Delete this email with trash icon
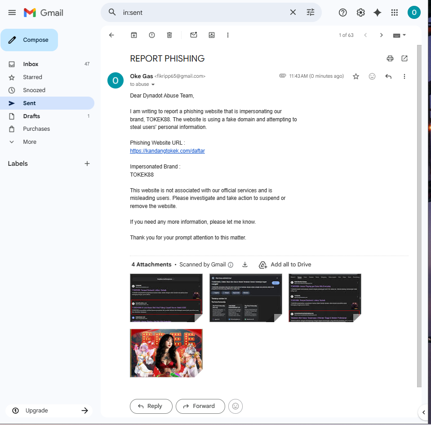Image resolution: width=431 pixels, height=425 pixels. click(169, 35)
